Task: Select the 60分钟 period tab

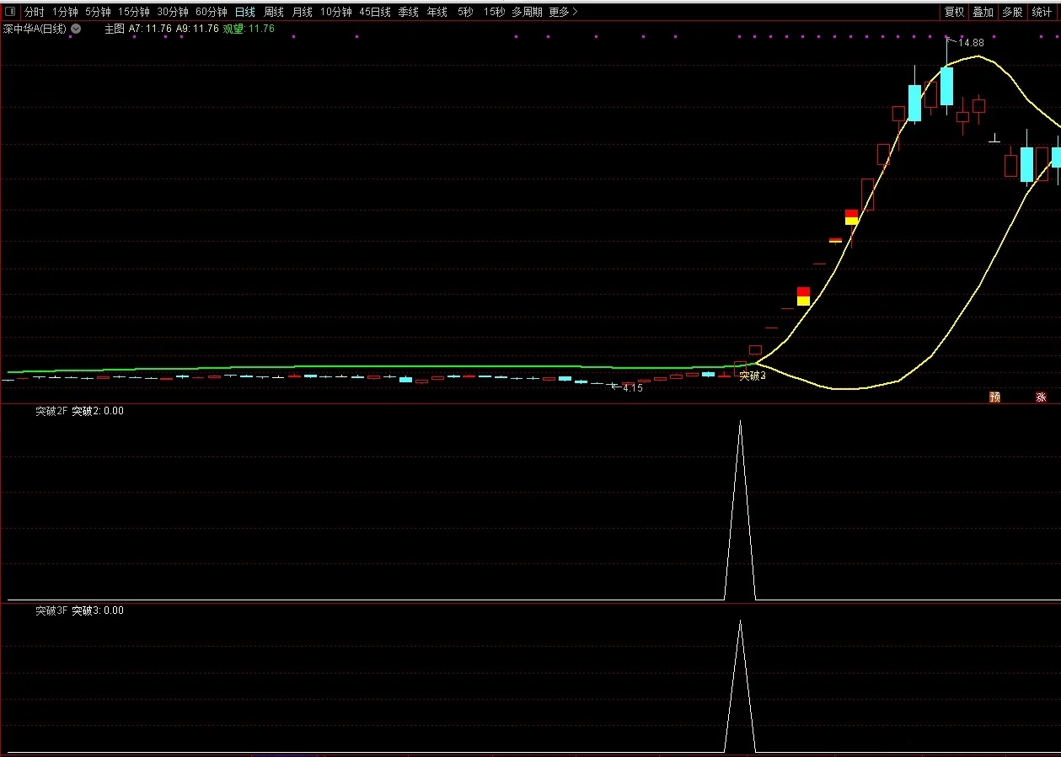Action: 211,12
